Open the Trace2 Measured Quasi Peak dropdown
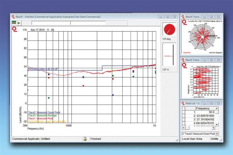Viewport: 233px width, 155px height. (217, 134)
